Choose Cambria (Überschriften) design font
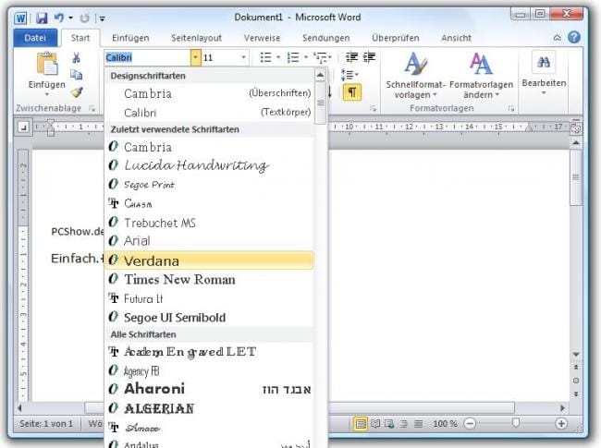 (x=210, y=93)
